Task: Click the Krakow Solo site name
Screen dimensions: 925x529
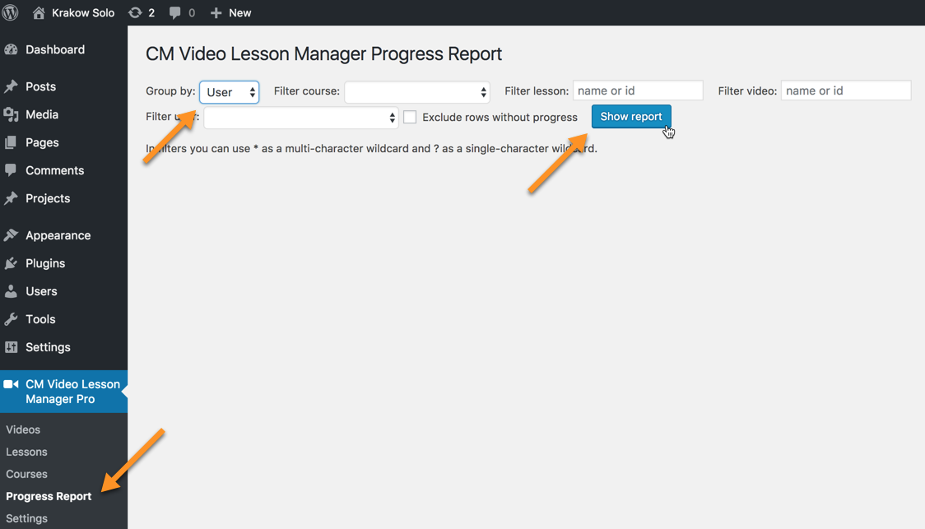Action: coord(83,13)
